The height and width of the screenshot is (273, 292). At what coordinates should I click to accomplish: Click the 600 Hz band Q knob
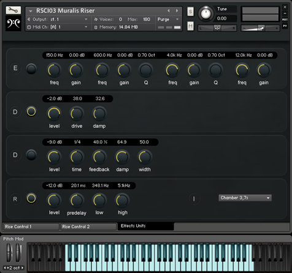(146, 70)
